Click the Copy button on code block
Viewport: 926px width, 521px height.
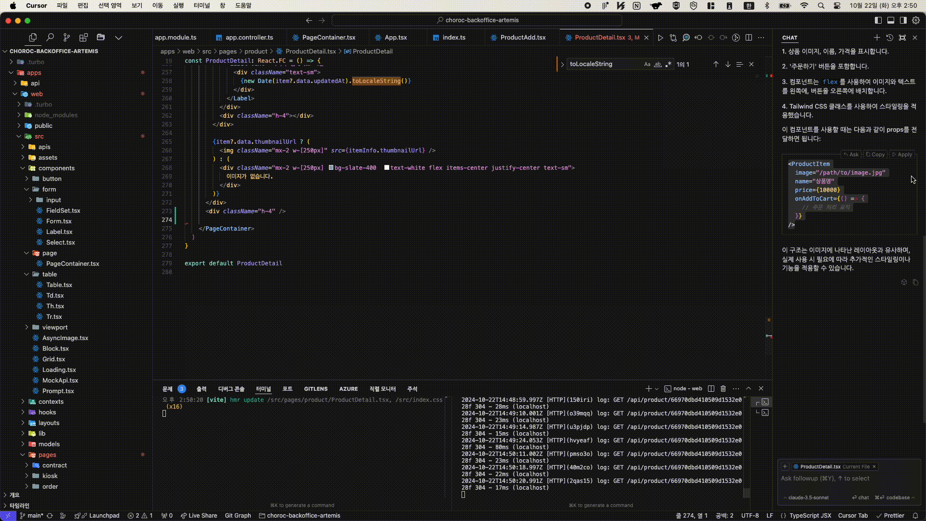click(875, 155)
